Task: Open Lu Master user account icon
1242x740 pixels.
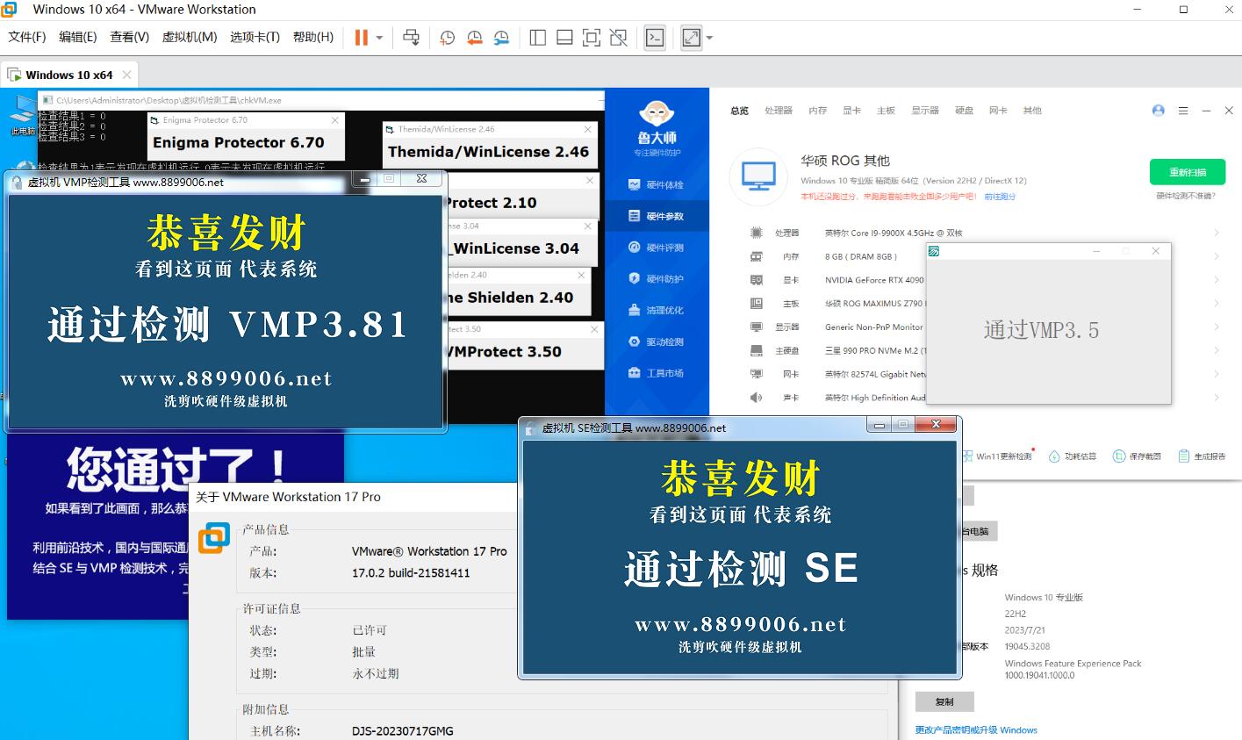Action: (x=1159, y=111)
